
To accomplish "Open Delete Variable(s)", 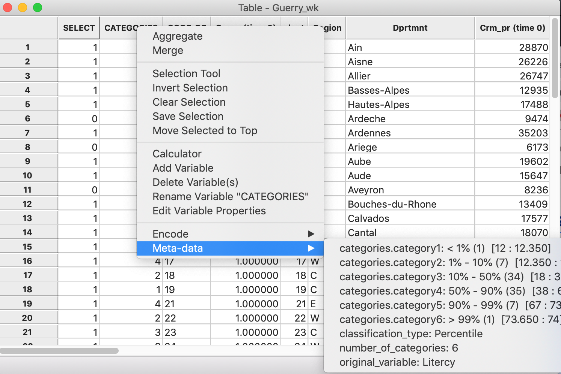I will tap(195, 182).
